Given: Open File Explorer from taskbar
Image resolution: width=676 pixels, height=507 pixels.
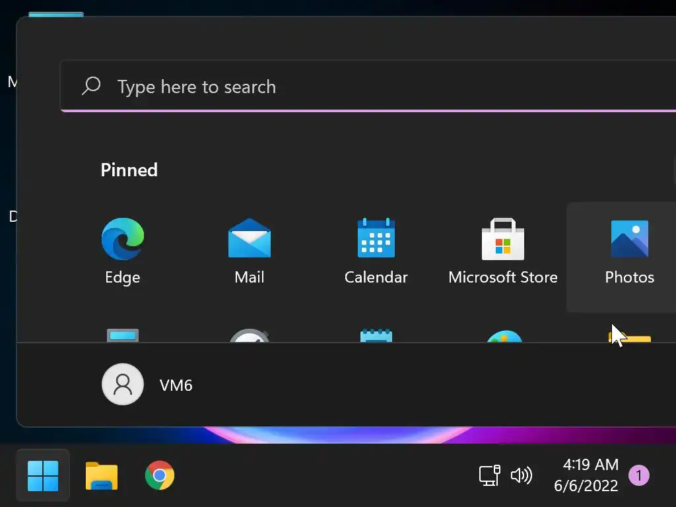Looking at the screenshot, I should coord(101,475).
